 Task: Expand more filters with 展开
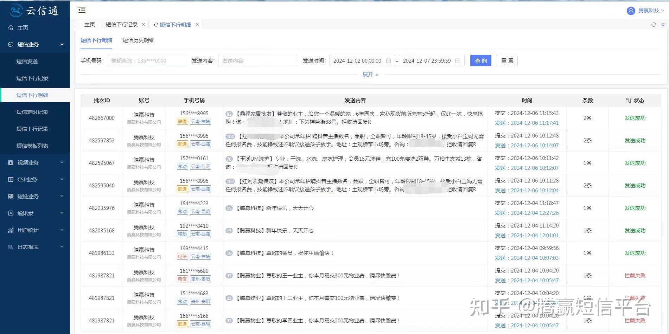370,75
